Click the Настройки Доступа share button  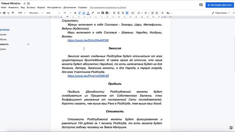point(220,5)
